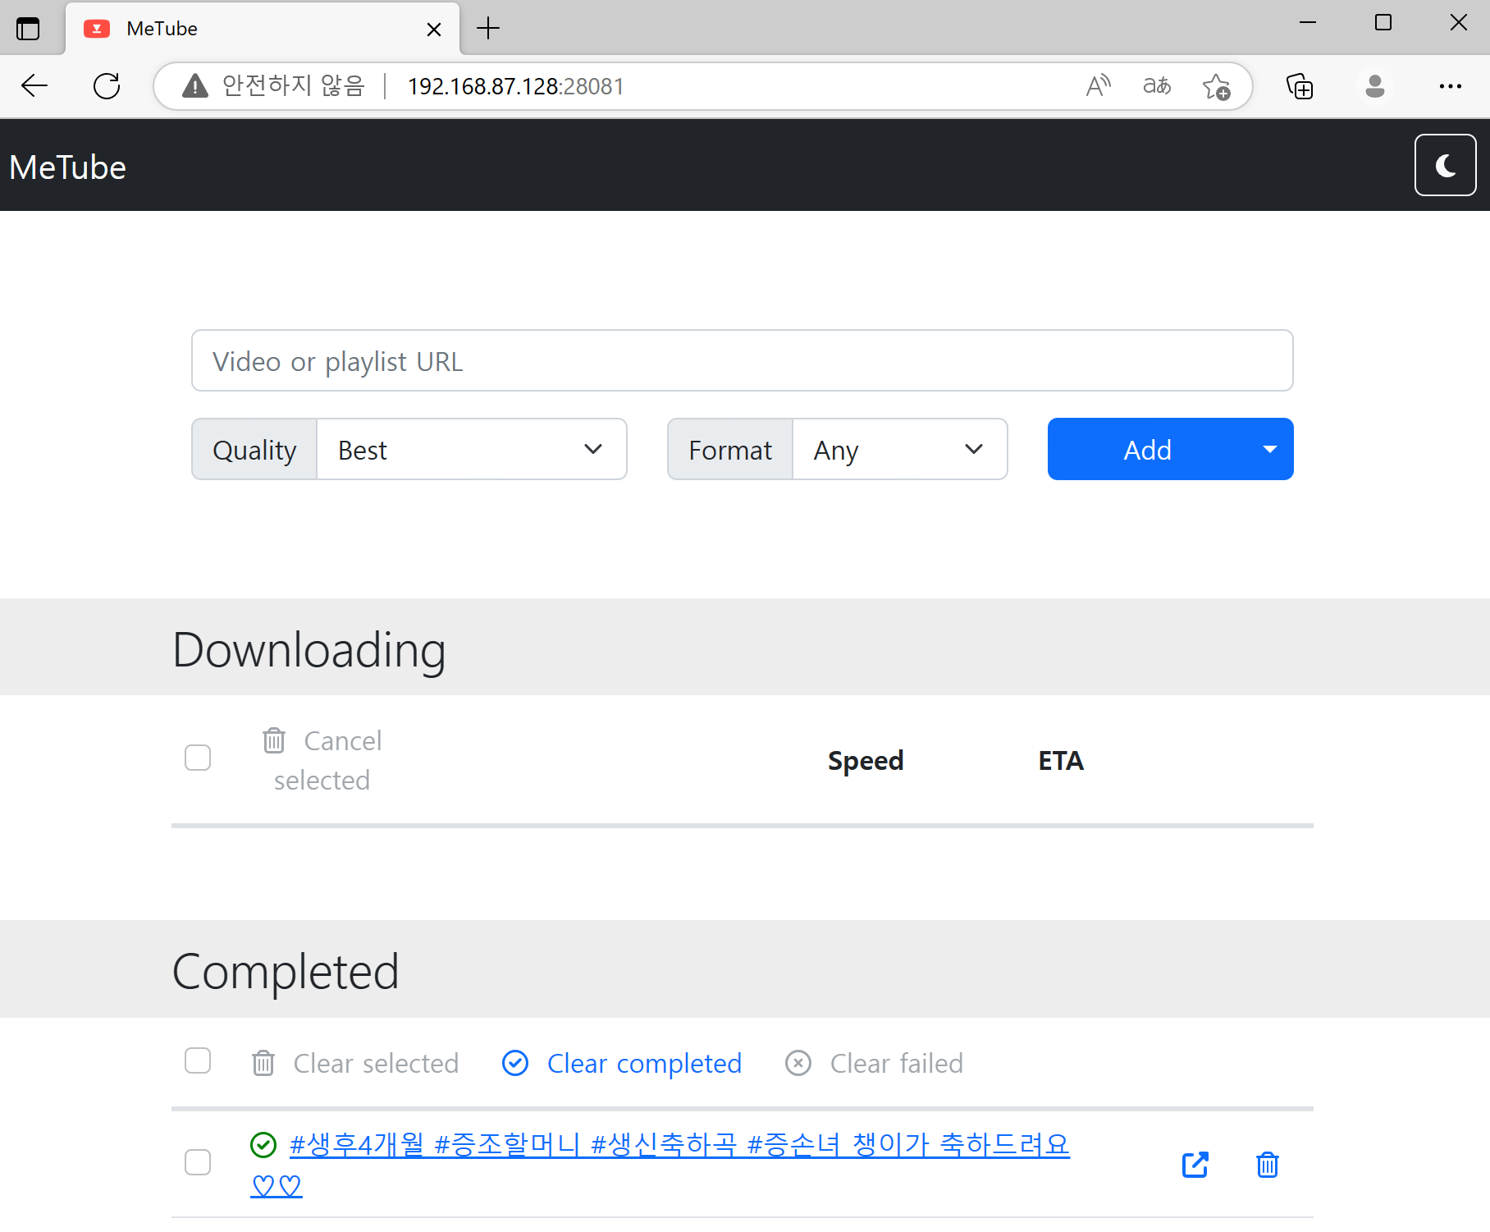Open a new browser tab
The image size is (1490, 1232).
coord(488,29)
